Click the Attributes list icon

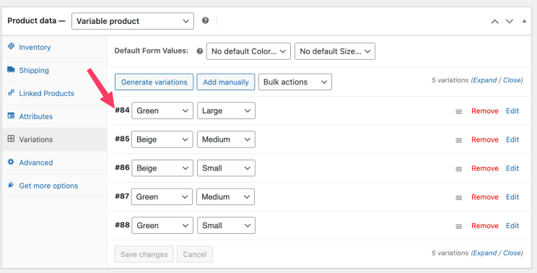pos(11,116)
